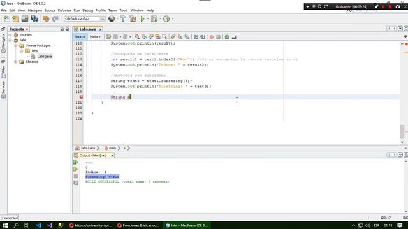The height and width of the screenshot is (229, 408).
Task: Click the Next Bookmark icon
Action: (180, 37)
